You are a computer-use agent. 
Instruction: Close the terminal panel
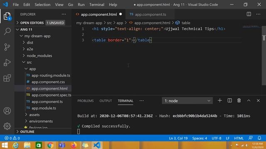258,101
